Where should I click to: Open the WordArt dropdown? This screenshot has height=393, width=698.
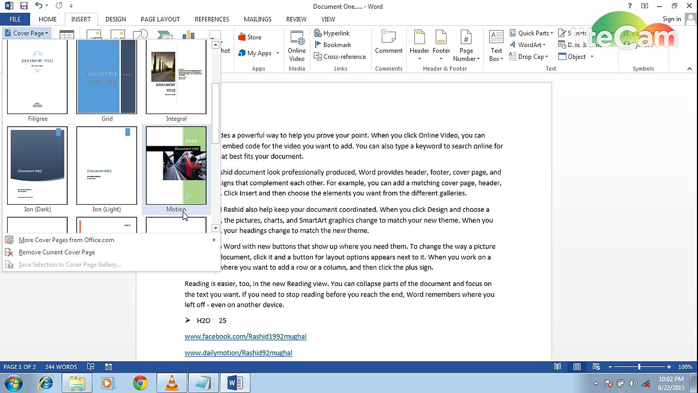tap(528, 45)
